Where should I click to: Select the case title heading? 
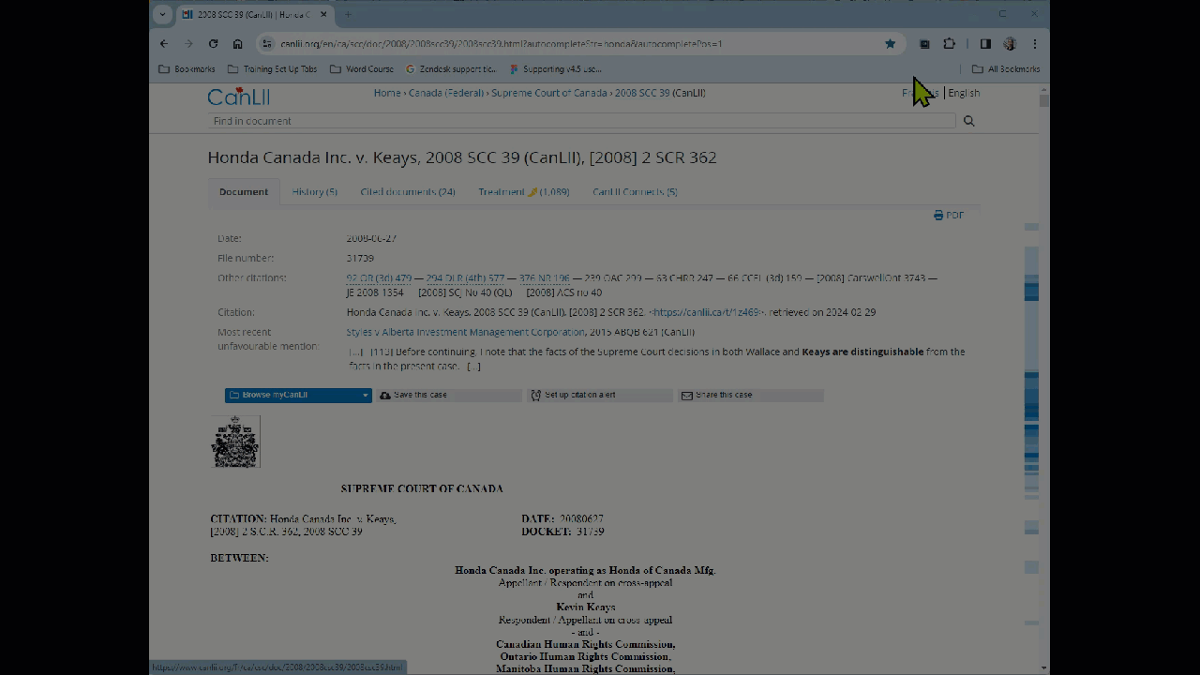tap(462, 157)
